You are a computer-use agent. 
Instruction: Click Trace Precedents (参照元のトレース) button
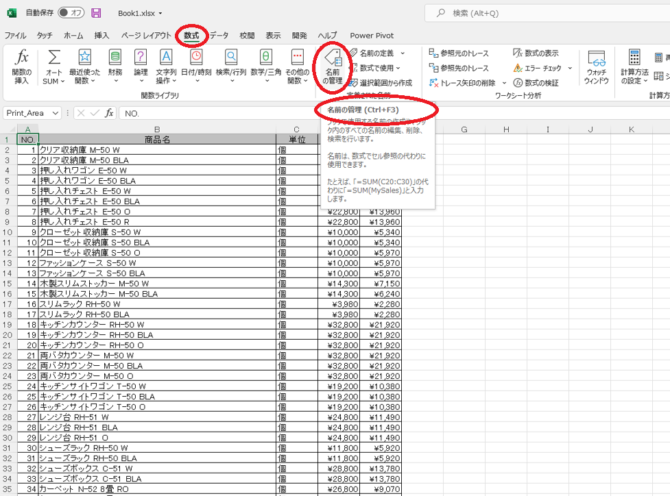[459, 53]
